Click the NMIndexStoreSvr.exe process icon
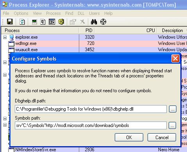The height and width of the screenshot is (152, 187). pyautogui.click(x=11, y=150)
